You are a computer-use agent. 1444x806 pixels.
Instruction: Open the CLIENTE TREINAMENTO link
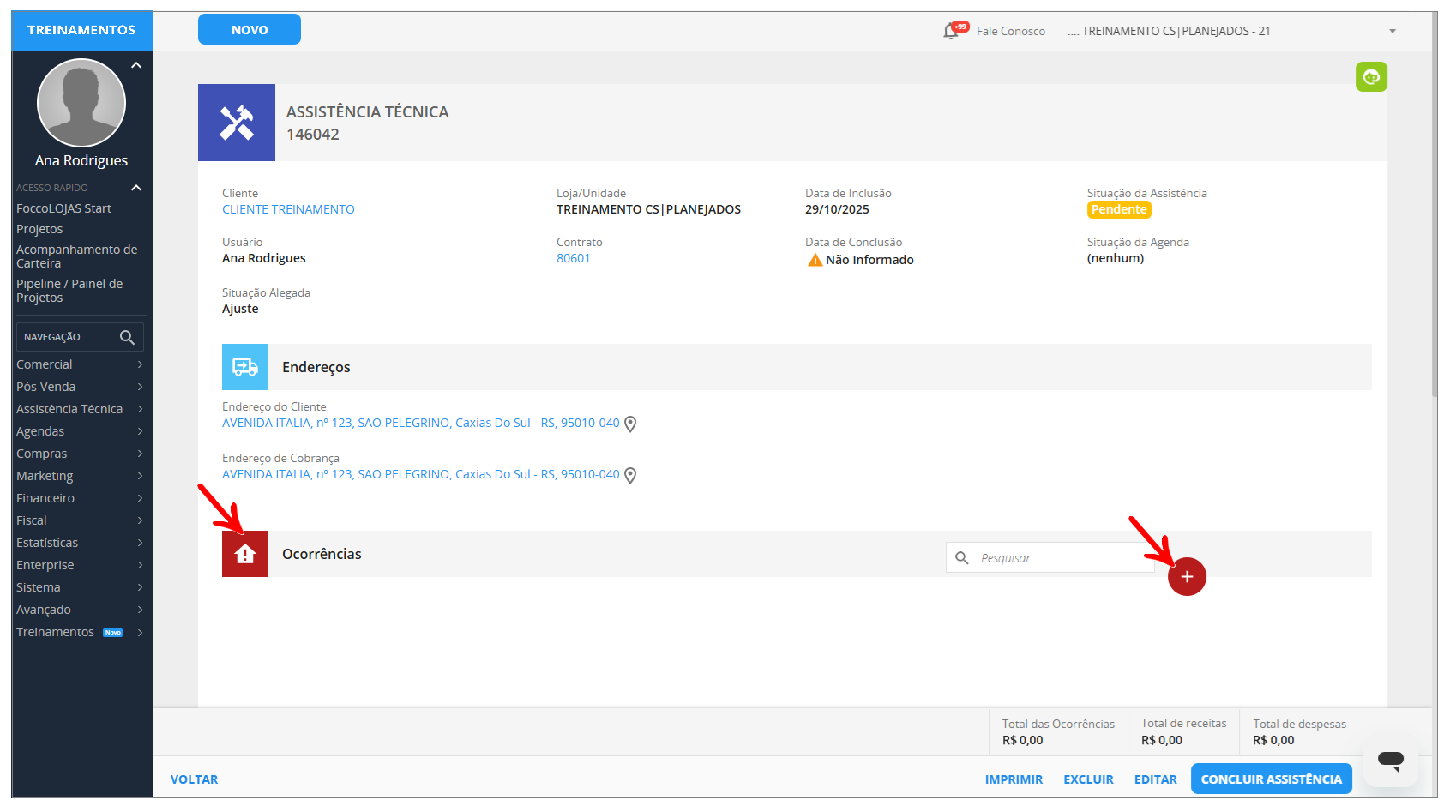[x=288, y=209]
